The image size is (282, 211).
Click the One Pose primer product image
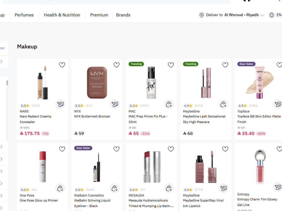pyautogui.click(x=43, y=167)
